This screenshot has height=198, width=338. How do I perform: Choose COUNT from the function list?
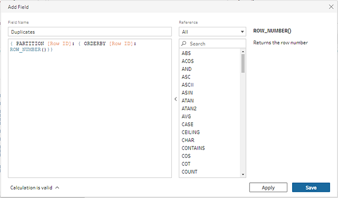(x=189, y=172)
